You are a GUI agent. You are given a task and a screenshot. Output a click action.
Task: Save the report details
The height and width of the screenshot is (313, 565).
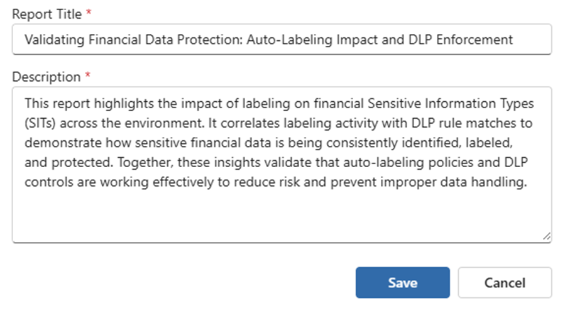click(402, 283)
